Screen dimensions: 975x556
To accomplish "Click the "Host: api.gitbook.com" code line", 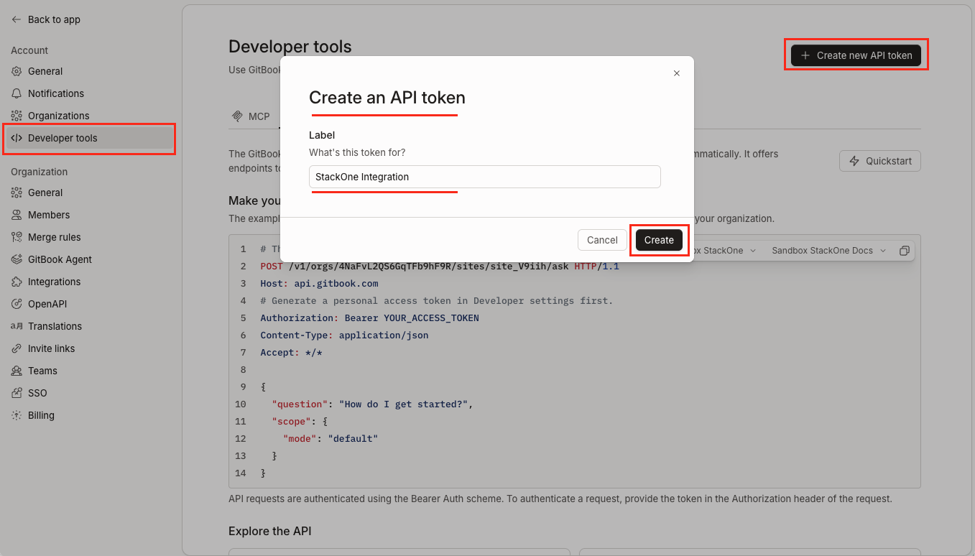I will click(319, 283).
